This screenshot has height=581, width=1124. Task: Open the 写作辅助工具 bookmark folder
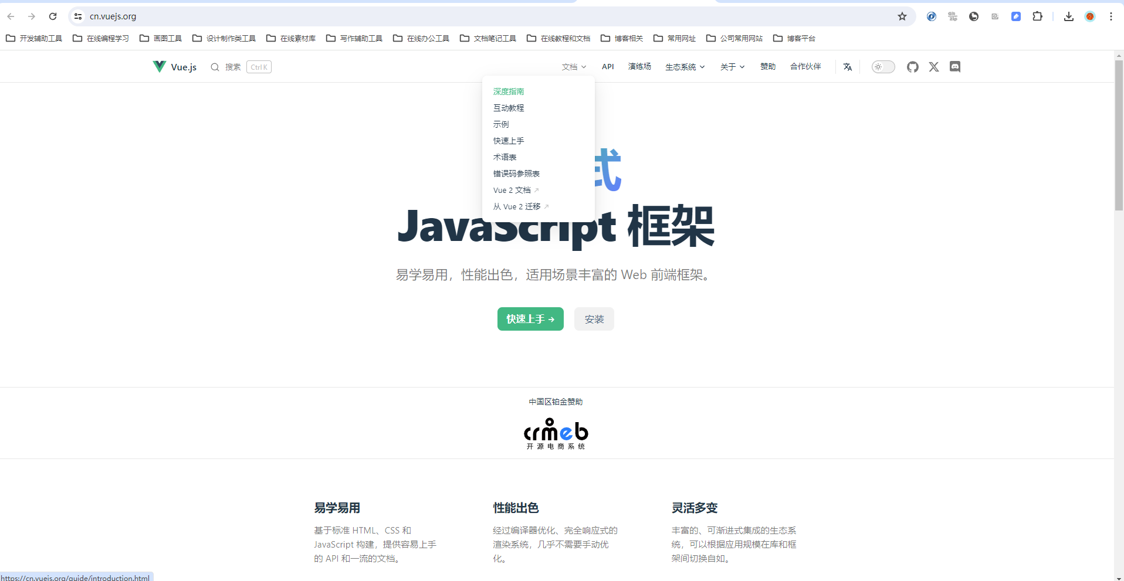click(x=354, y=38)
